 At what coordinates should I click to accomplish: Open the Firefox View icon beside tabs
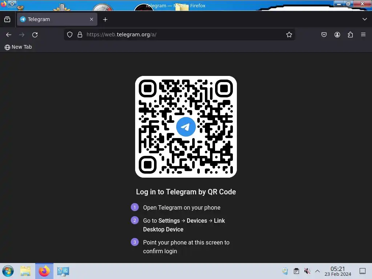pos(7,20)
